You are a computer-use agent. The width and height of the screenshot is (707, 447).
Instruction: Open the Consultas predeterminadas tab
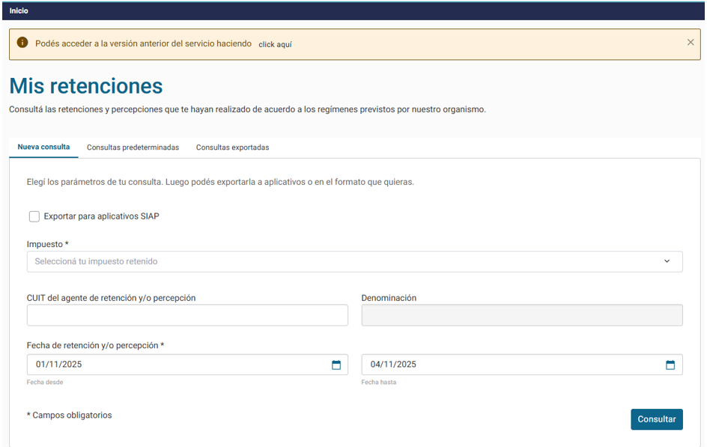(x=133, y=148)
